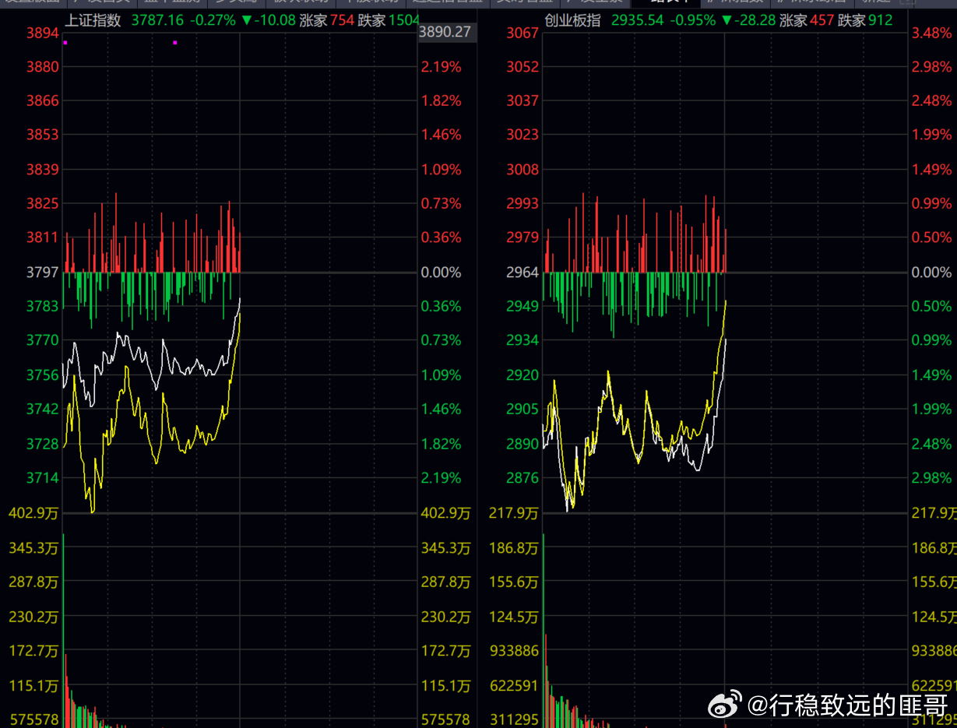Click the red 1.82% percent axis label
Viewport: 957px width, 728px height.
pyautogui.click(x=442, y=100)
